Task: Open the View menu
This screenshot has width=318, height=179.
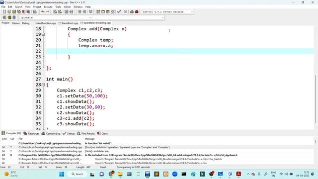Action: (x=28, y=6)
